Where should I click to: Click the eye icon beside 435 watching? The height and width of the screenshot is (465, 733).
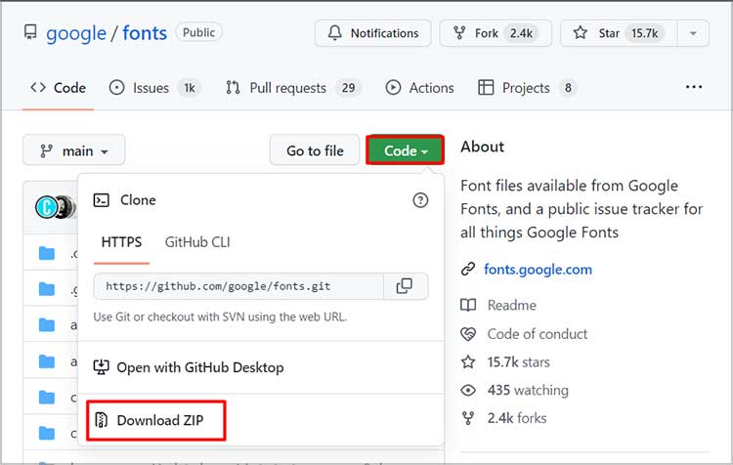point(468,390)
